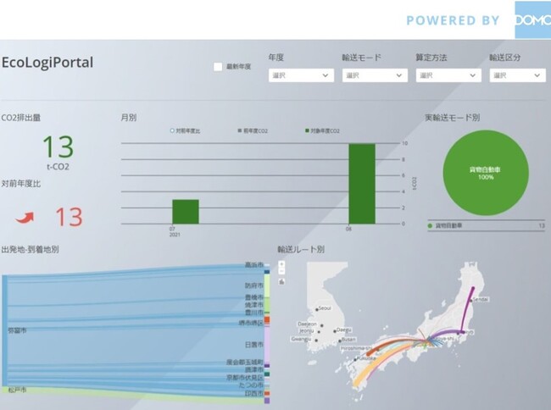This screenshot has height=410, width=551.
Task: Click the map tool icon below the zoom buttons
Action: [x=281, y=281]
